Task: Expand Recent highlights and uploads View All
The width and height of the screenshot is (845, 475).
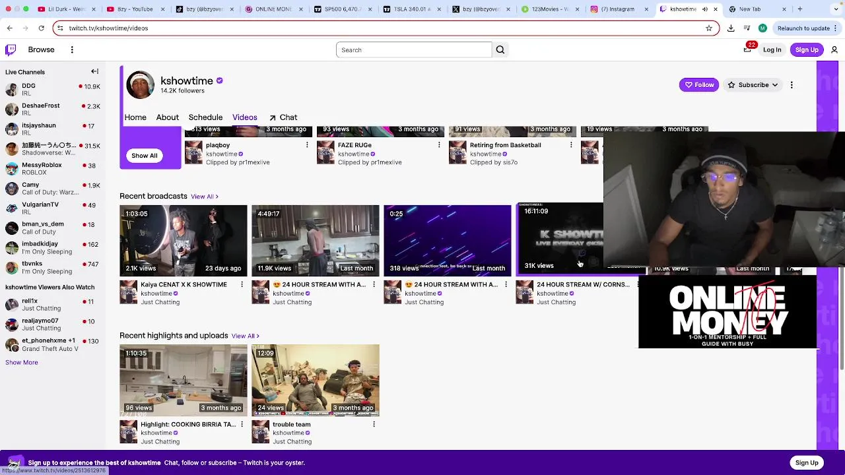Action: pyautogui.click(x=246, y=336)
